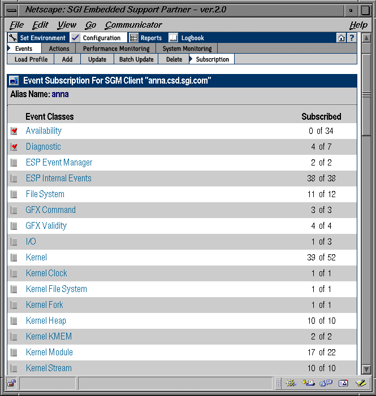Select the Events tab

(x=24, y=49)
